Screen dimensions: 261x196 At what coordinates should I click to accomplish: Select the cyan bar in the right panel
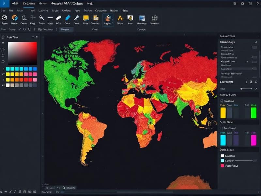pos(223,140)
